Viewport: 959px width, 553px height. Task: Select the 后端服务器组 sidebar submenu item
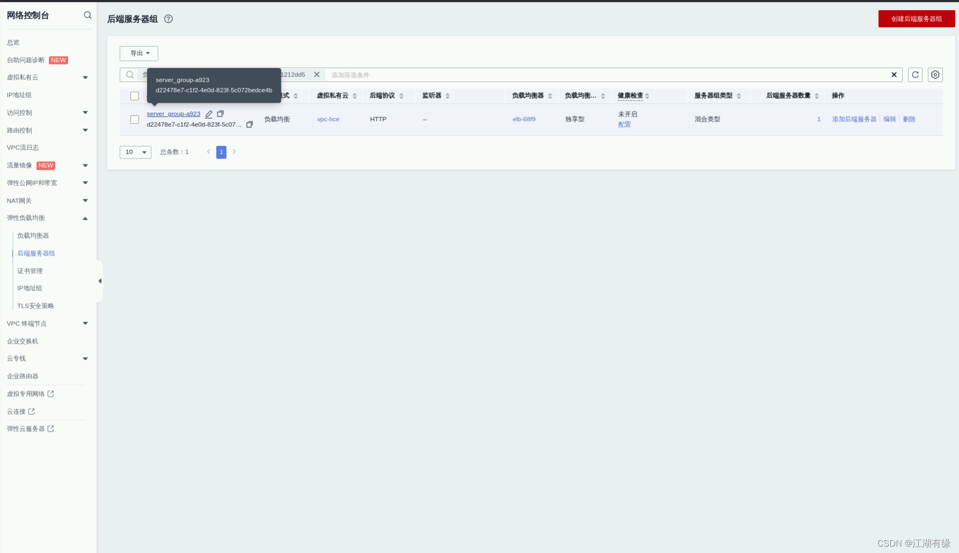[36, 253]
